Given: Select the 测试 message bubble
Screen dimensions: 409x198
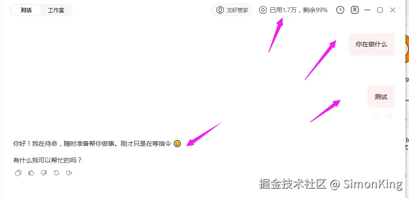Looking at the screenshot, I should (381, 97).
